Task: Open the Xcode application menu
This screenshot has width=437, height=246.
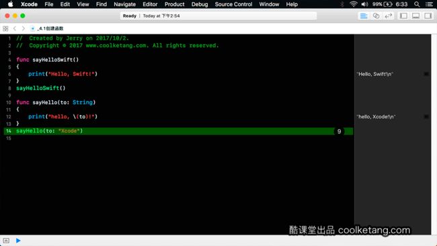Action: click(29, 4)
